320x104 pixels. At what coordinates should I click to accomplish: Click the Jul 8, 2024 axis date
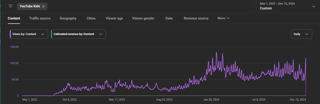[259, 100]
